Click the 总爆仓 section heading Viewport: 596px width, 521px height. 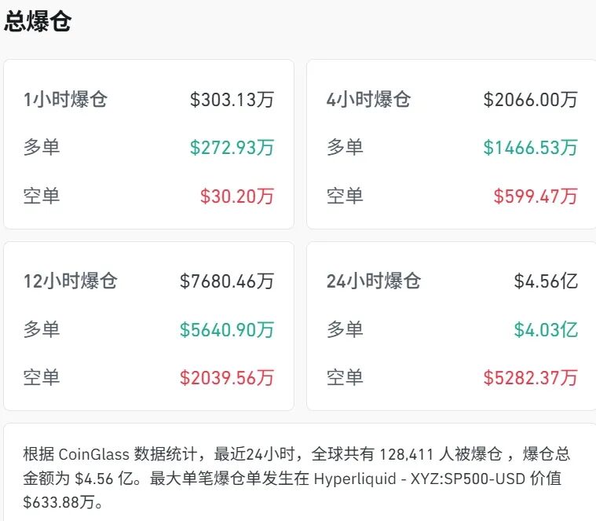click(x=38, y=22)
